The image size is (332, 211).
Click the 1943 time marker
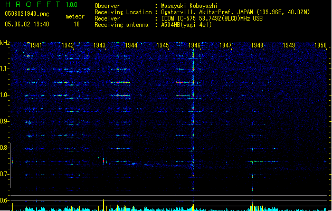click(x=99, y=45)
